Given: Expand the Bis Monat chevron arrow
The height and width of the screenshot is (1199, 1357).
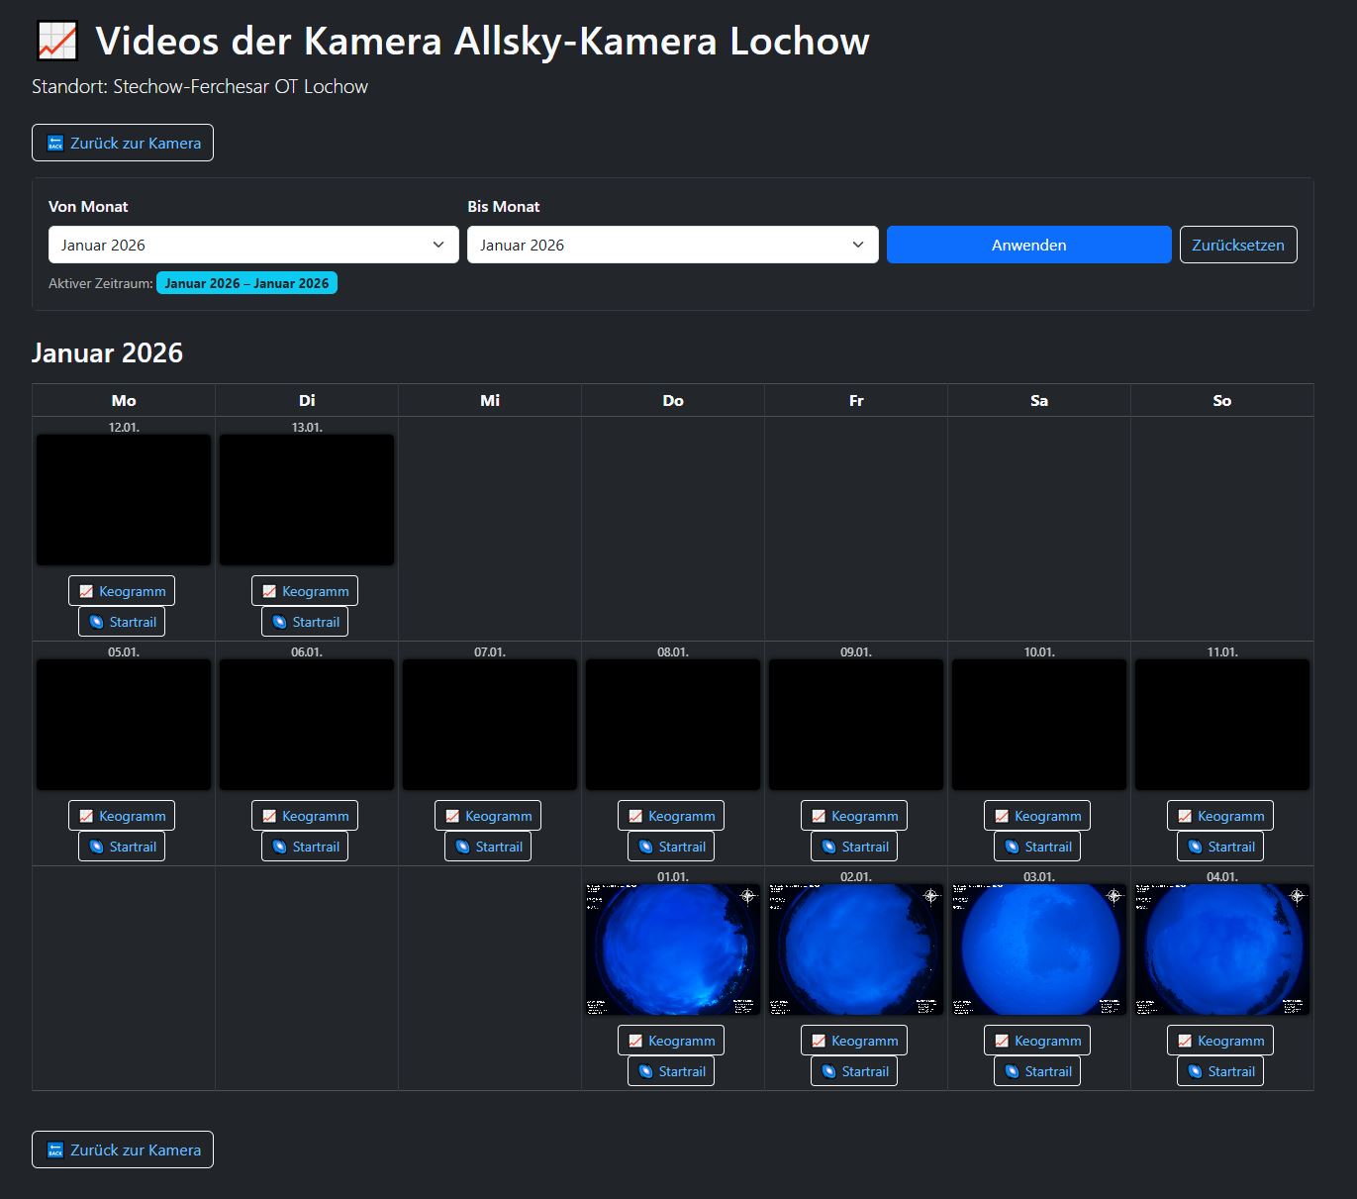Looking at the screenshot, I should 857,245.
